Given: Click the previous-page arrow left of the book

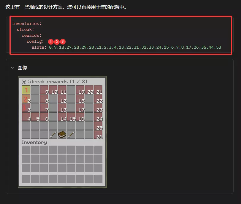Looking at the screenshot, I should 53,135.
